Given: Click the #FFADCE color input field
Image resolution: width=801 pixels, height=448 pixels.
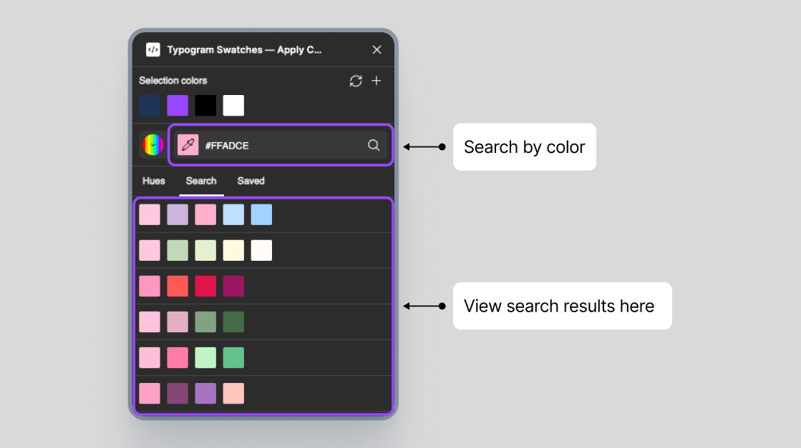Looking at the screenshot, I should pos(279,145).
